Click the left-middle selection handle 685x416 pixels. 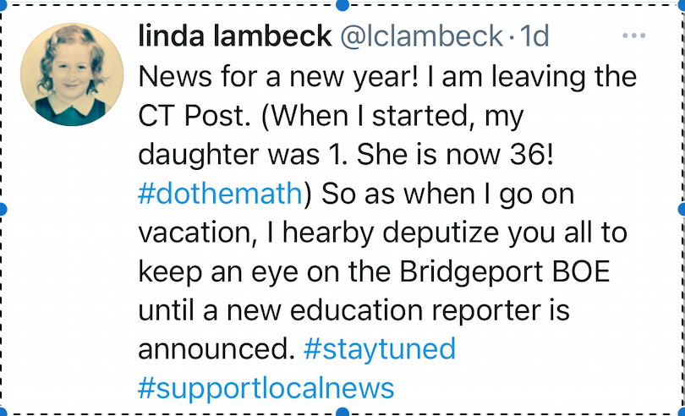pyautogui.click(x=3, y=208)
